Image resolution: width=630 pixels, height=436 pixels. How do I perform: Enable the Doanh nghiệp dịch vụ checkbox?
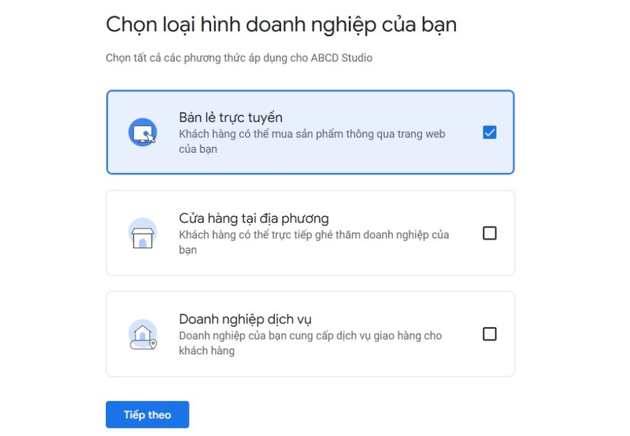pos(489,333)
